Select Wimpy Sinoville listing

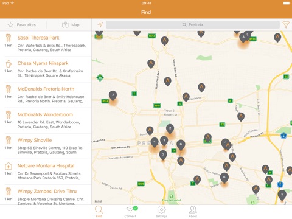coord(46,146)
